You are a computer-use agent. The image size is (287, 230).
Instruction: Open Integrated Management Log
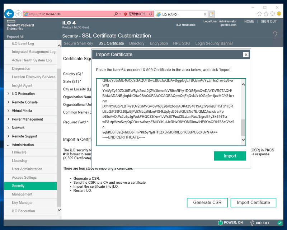coord(30,52)
